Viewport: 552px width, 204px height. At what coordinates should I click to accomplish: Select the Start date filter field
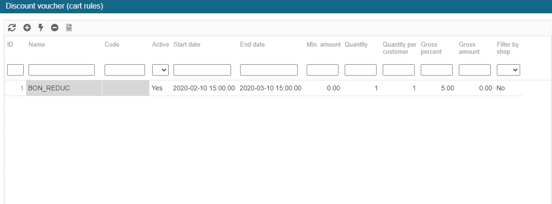(202, 70)
